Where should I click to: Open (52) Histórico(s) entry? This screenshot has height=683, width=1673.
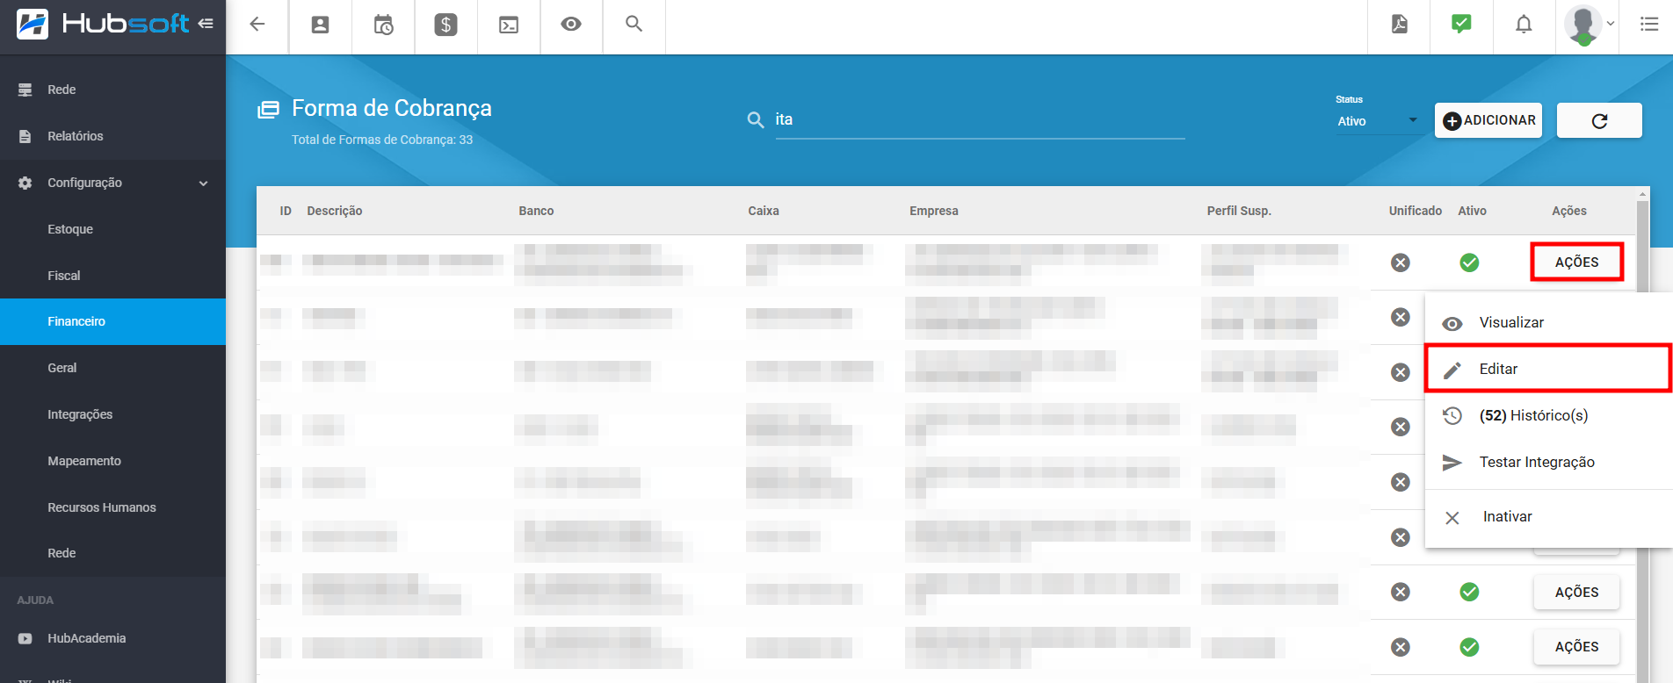[x=1548, y=415]
